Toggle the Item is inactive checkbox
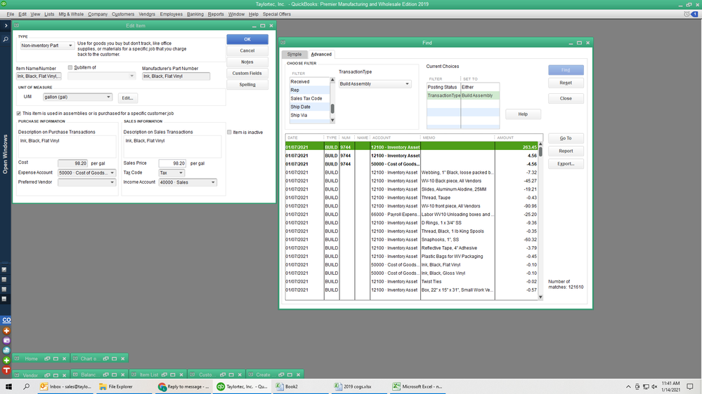 point(229,132)
